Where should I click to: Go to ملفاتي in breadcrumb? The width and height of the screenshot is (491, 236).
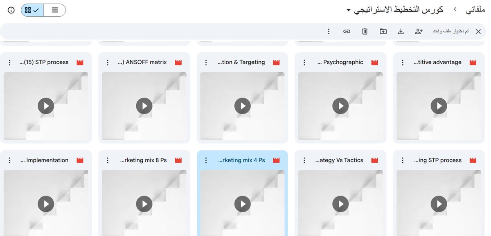point(475,10)
